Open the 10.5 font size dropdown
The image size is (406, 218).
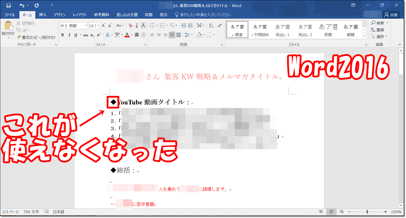pos(98,26)
